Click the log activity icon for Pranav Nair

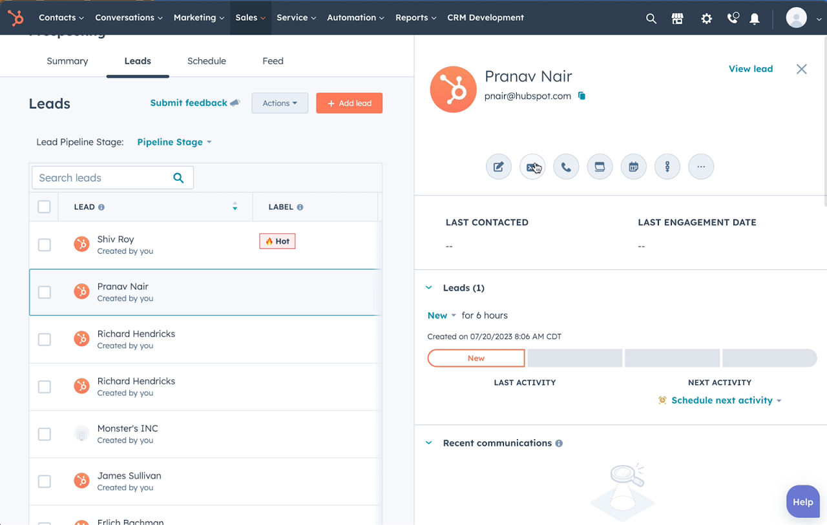[x=600, y=167]
